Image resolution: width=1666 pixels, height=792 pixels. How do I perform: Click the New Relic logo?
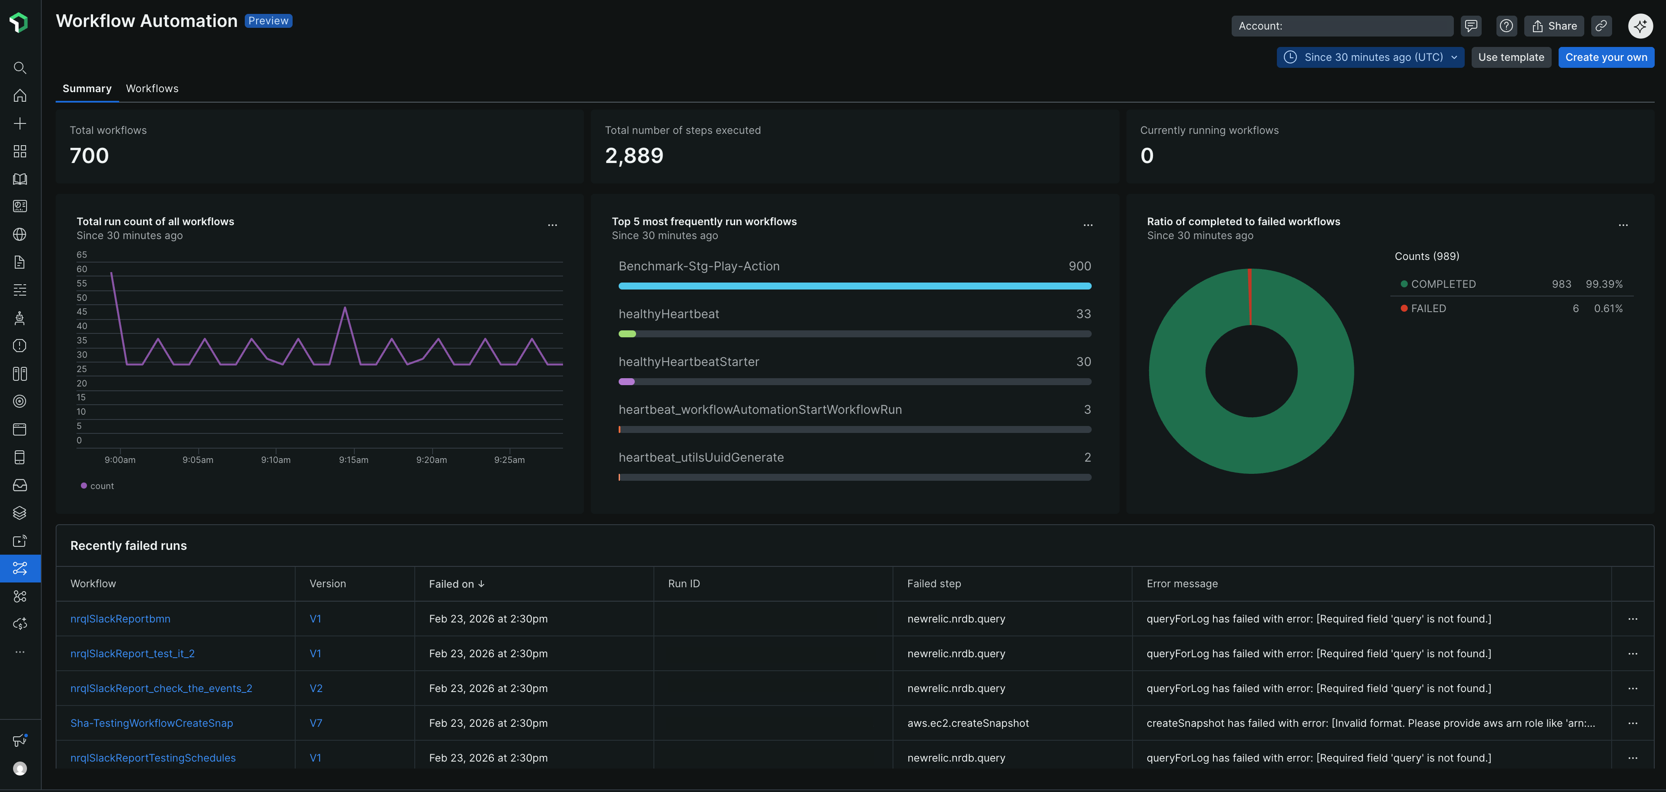tap(20, 21)
